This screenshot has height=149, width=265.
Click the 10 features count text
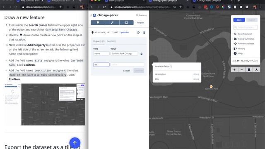coord(141,15)
